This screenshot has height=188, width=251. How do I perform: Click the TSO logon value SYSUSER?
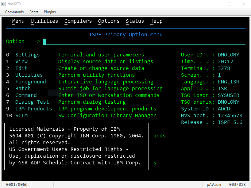click(228, 95)
